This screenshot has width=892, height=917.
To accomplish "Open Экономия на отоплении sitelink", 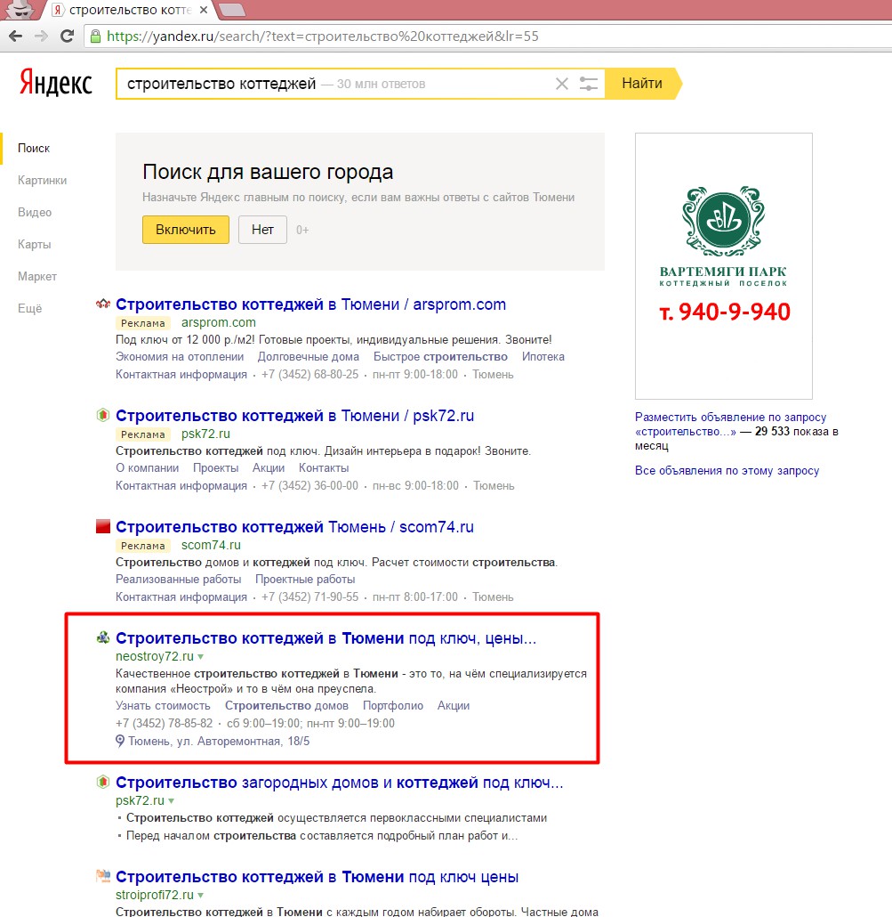I will click(x=180, y=357).
